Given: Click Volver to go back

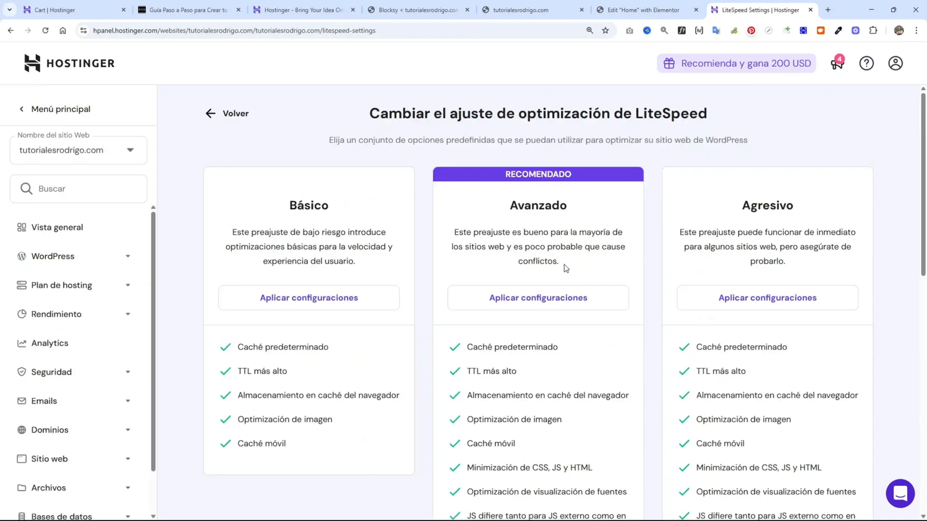Looking at the screenshot, I should coord(227,113).
